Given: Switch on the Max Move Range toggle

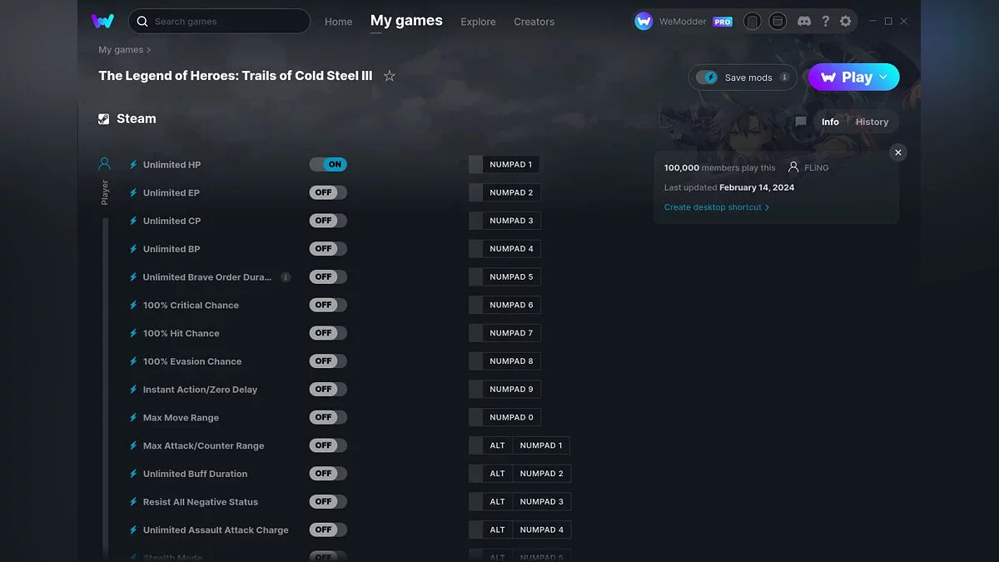Looking at the screenshot, I should click(x=328, y=417).
